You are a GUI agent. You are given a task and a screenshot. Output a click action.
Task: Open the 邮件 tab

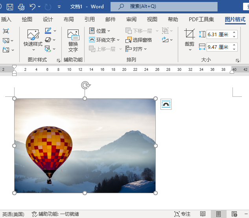(x=111, y=19)
